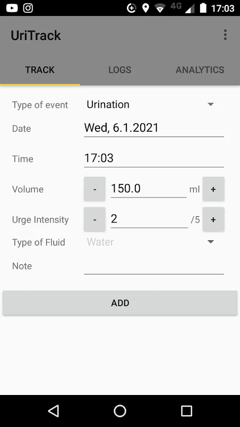Image resolution: width=240 pixels, height=427 pixels.
Task: Tap the Android back navigation button
Action: pos(53,410)
